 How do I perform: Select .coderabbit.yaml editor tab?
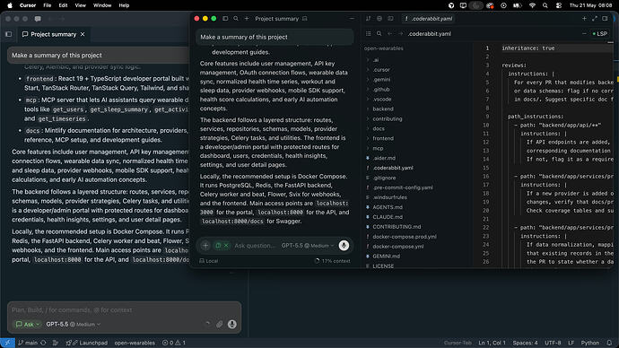429,19
